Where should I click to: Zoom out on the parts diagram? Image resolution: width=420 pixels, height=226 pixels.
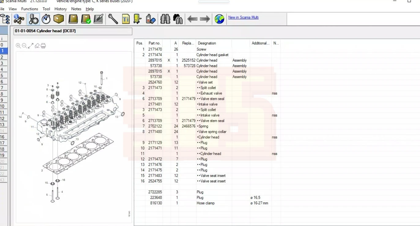[x=24, y=46]
